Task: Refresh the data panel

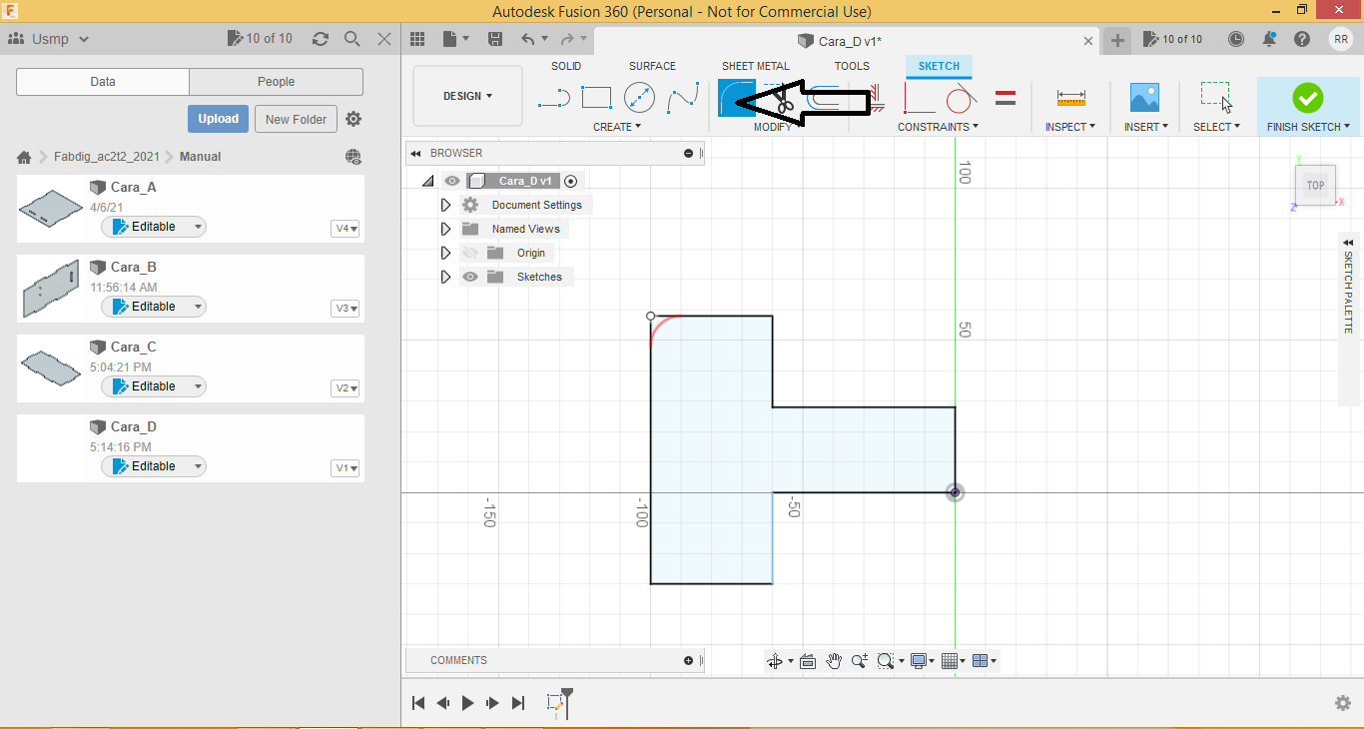Action: tap(321, 39)
